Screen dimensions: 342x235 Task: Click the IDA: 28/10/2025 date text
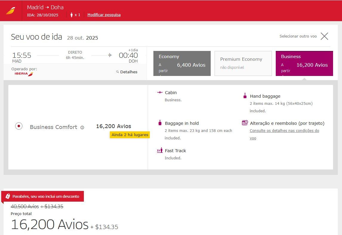click(43, 15)
